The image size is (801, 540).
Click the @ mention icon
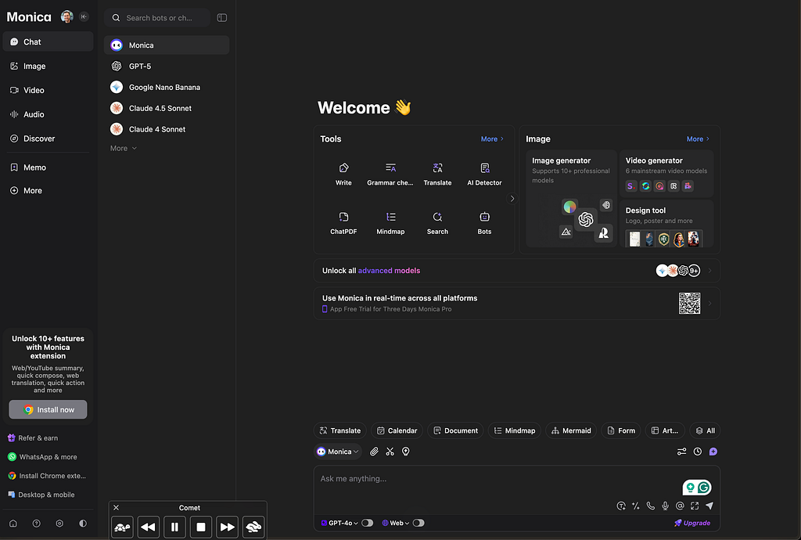680,506
